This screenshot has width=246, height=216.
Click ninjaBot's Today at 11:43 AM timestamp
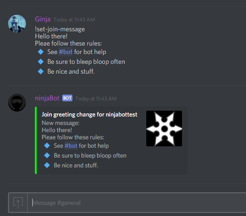pyautogui.click(x=96, y=99)
